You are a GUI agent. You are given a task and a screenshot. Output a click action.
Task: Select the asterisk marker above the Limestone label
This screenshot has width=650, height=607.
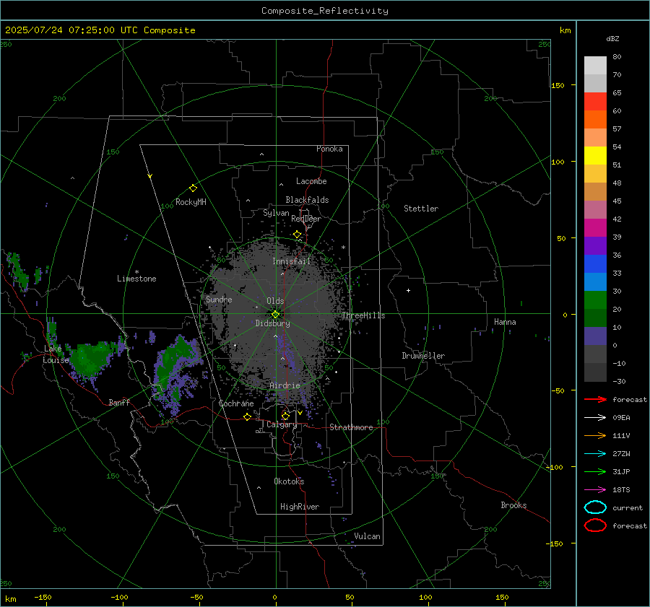[136, 272]
